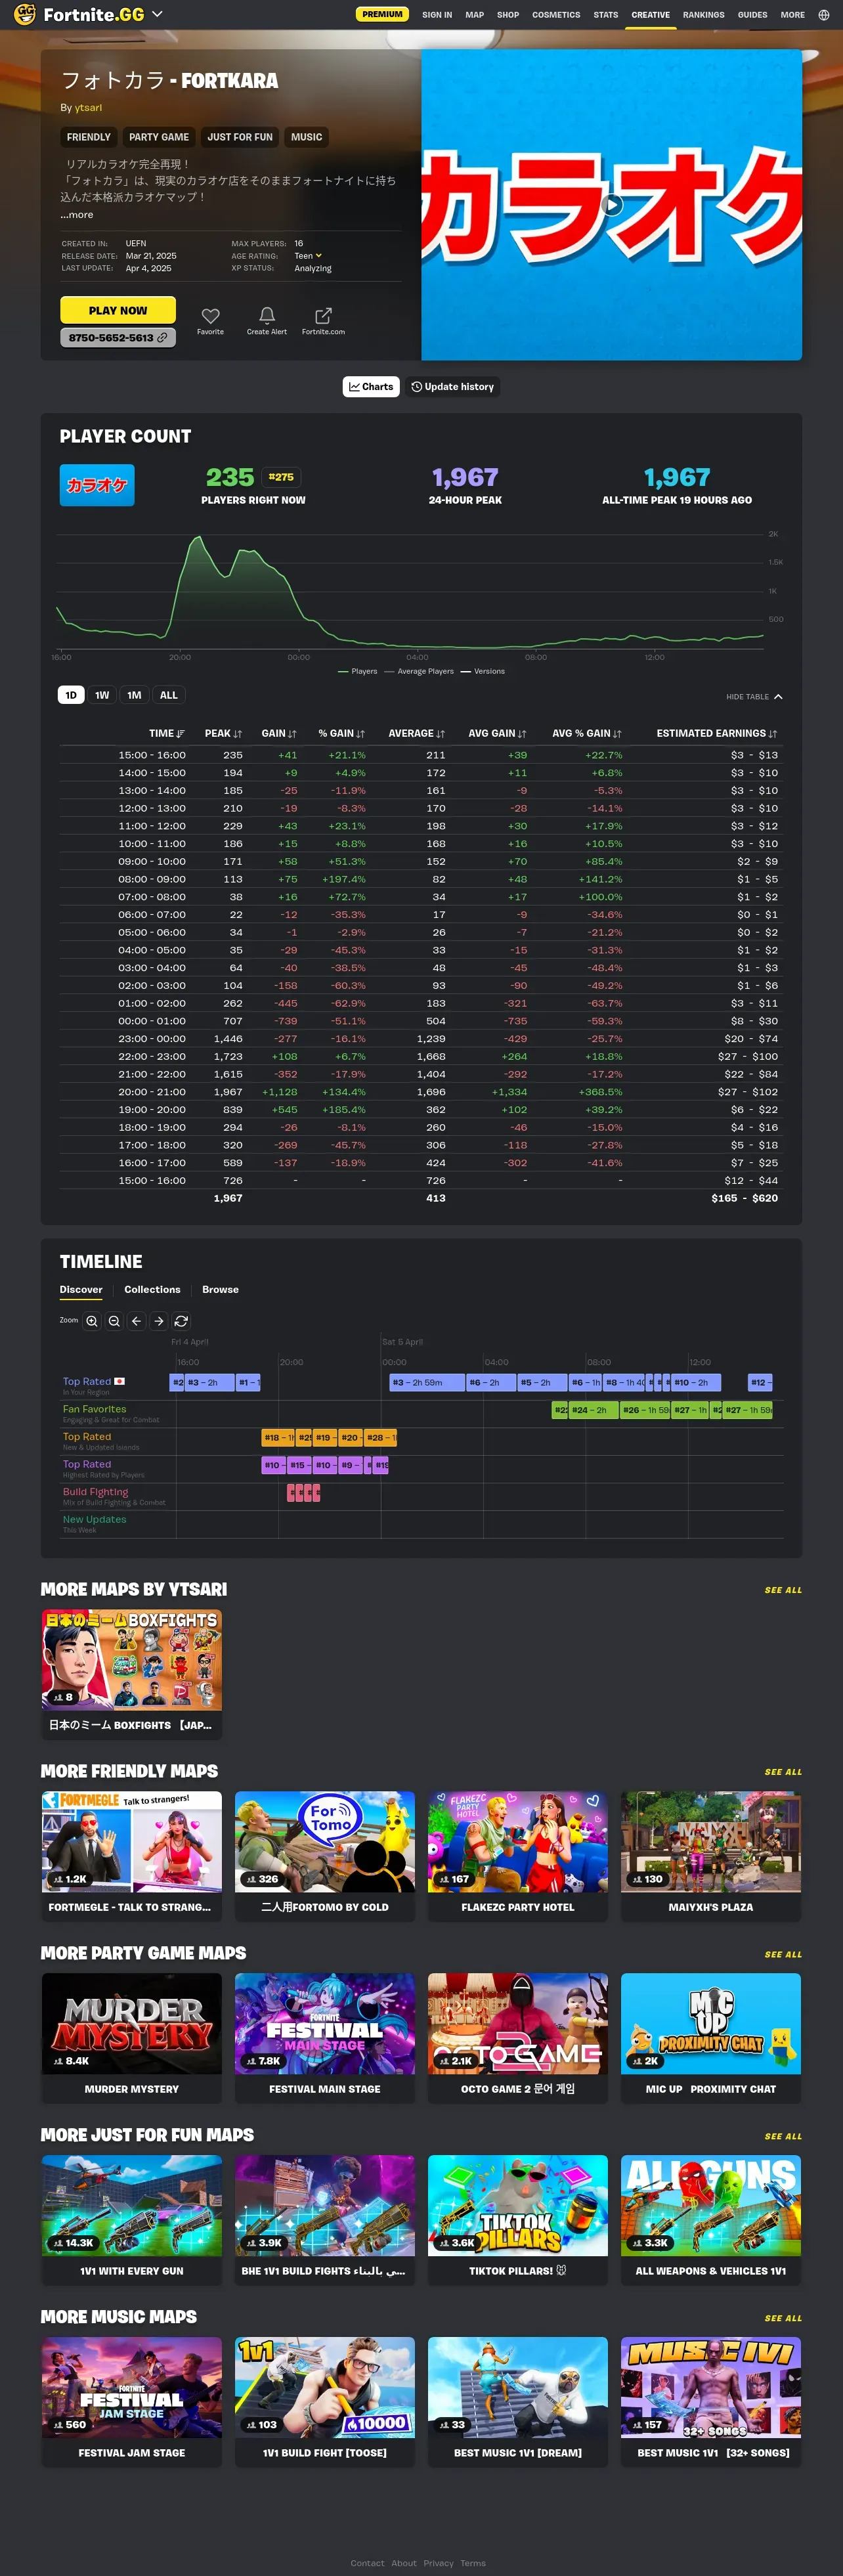Switch timeline to Collections tab
Viewport: 843px width, 2576px height.
pyautogui.click(x=152, y=1290)
